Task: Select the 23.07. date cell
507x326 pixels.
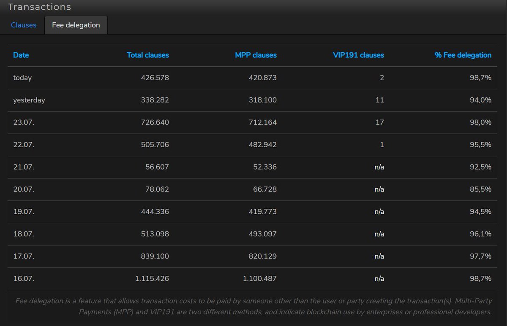Action: coord(24,122)
